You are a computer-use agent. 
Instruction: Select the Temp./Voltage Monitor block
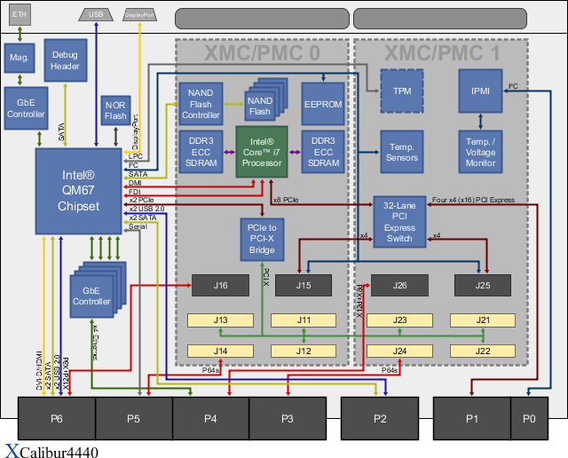[x=480, y=152]
